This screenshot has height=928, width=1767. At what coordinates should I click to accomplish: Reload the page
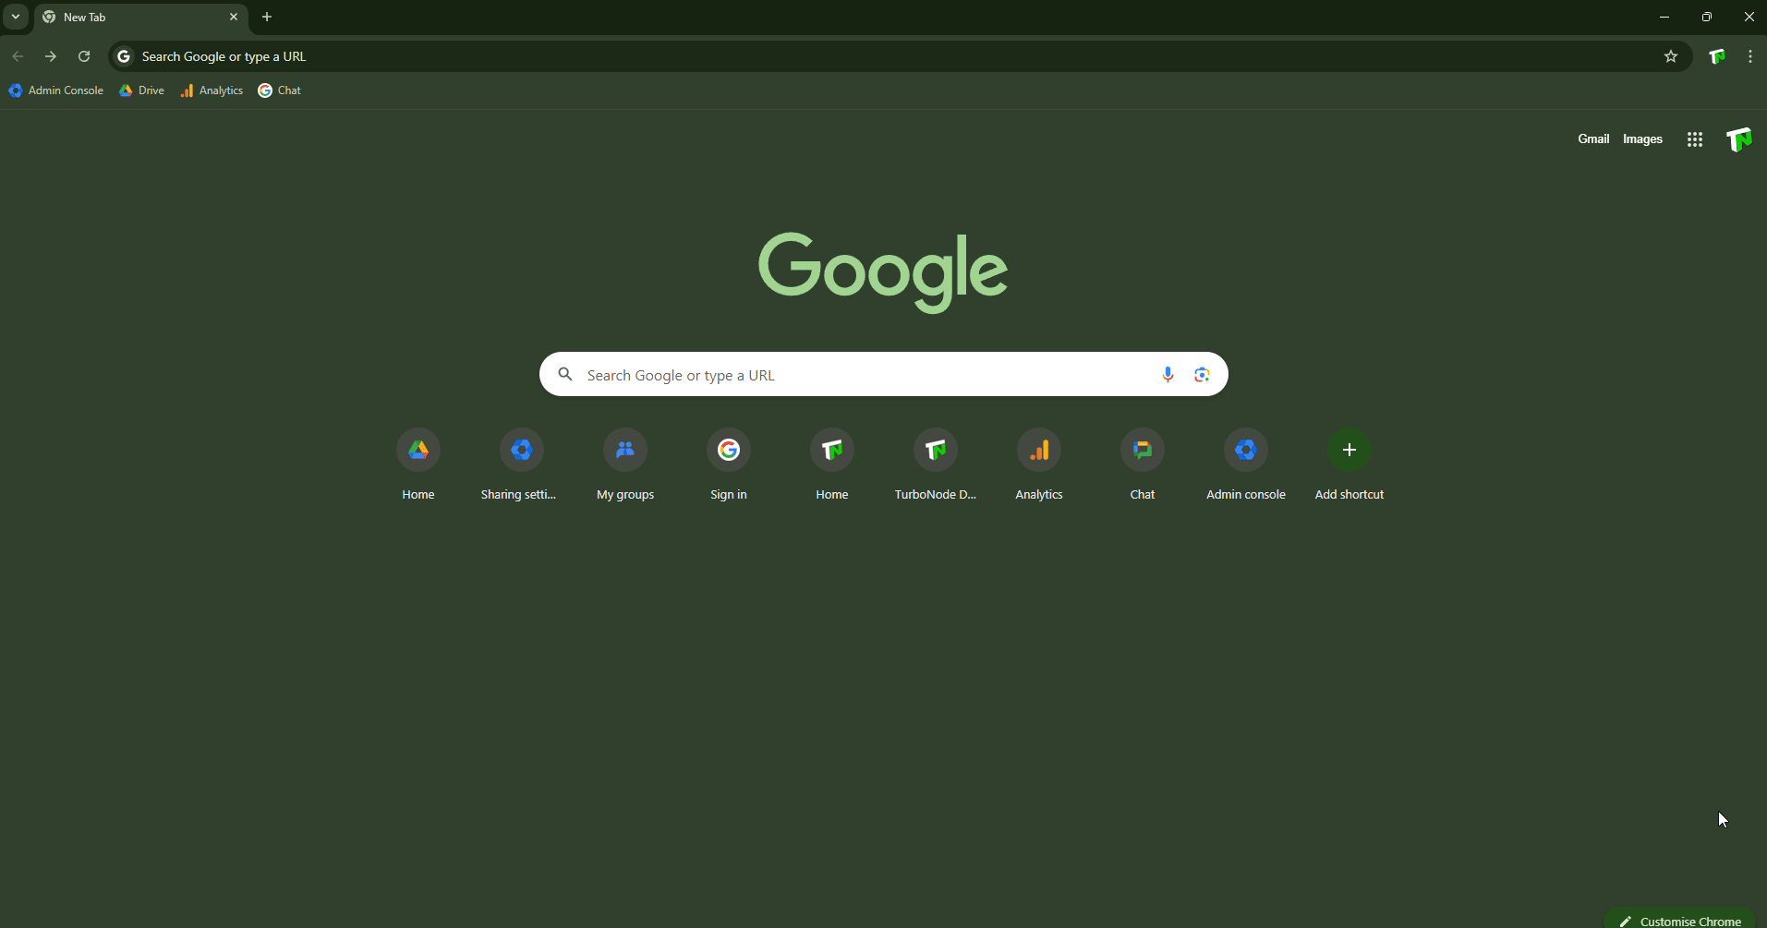tap(84, 56)
